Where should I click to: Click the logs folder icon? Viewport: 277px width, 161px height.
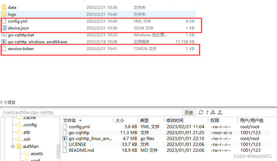(4, 14)
